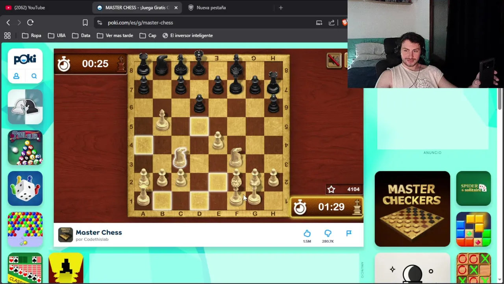Share this page icon

tap(332, 22)
